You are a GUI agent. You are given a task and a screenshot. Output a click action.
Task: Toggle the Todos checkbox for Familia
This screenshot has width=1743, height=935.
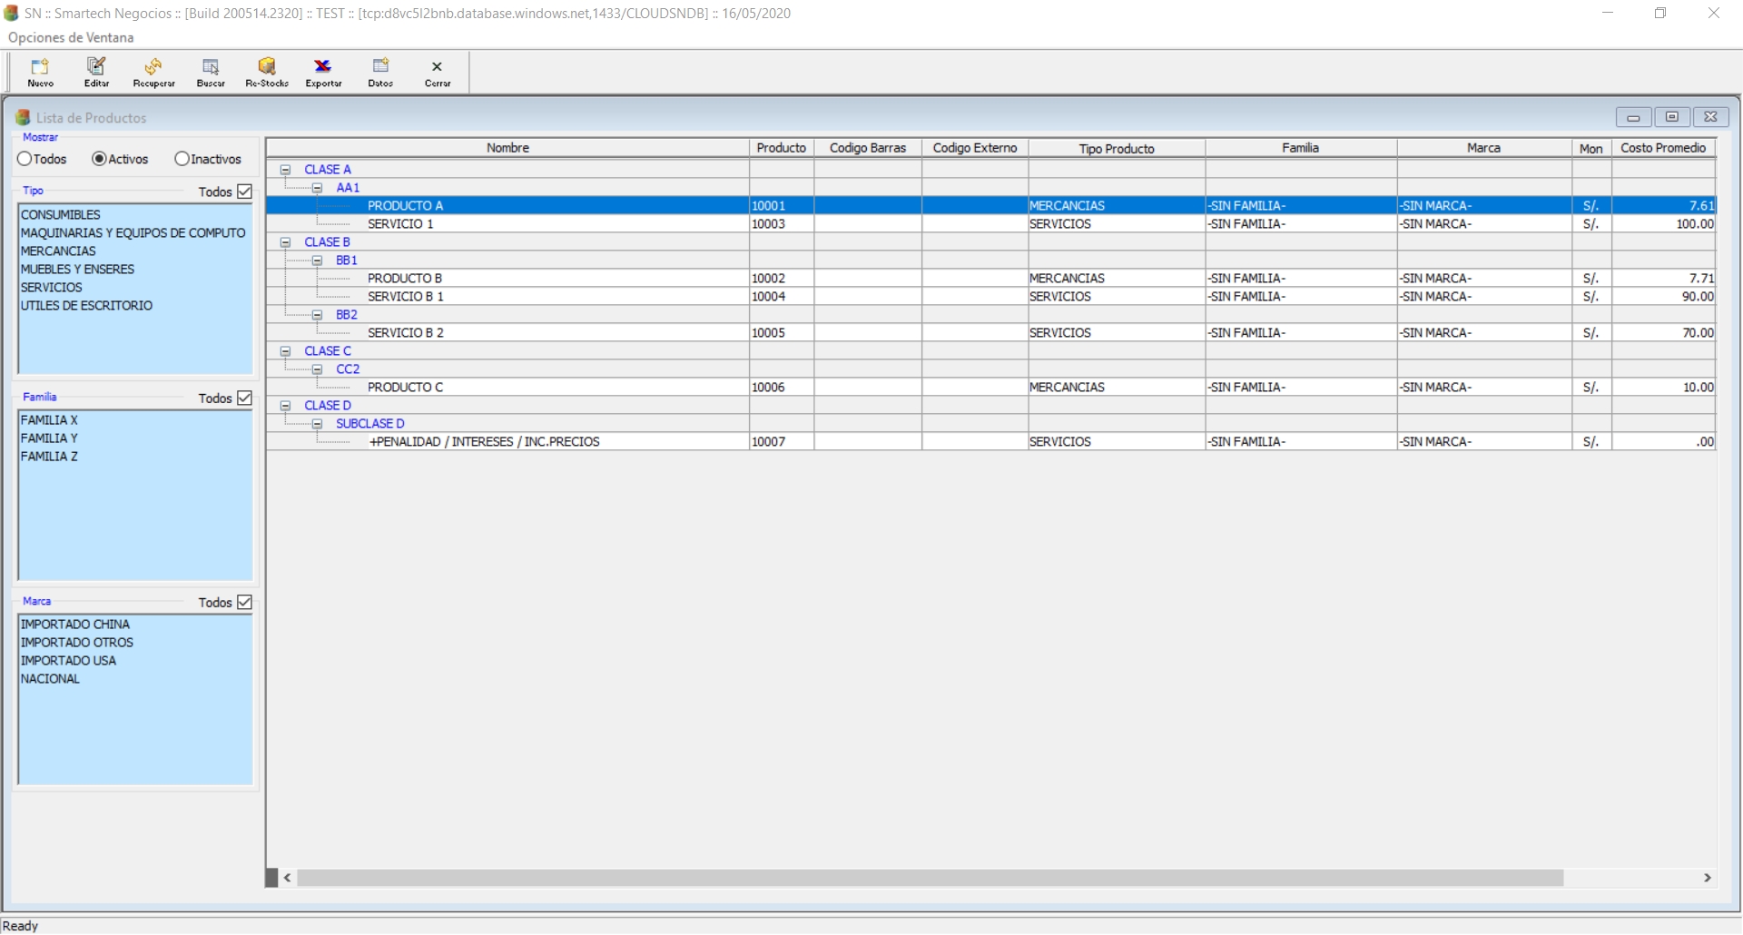click(244, 398)
